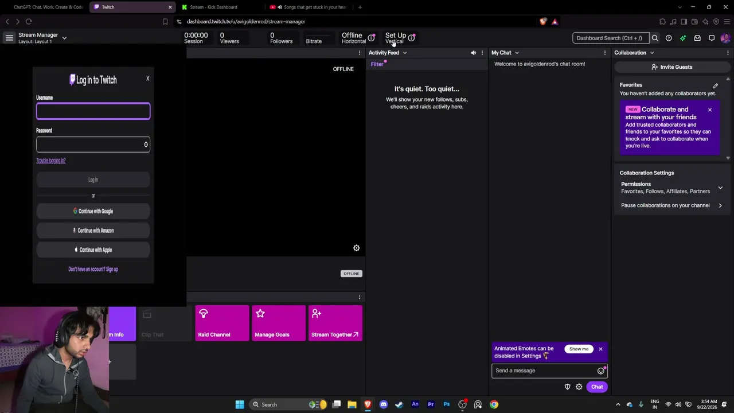
Task: Open chat settings gear icon
Action: pyautogui.click(x=579, y=387)
